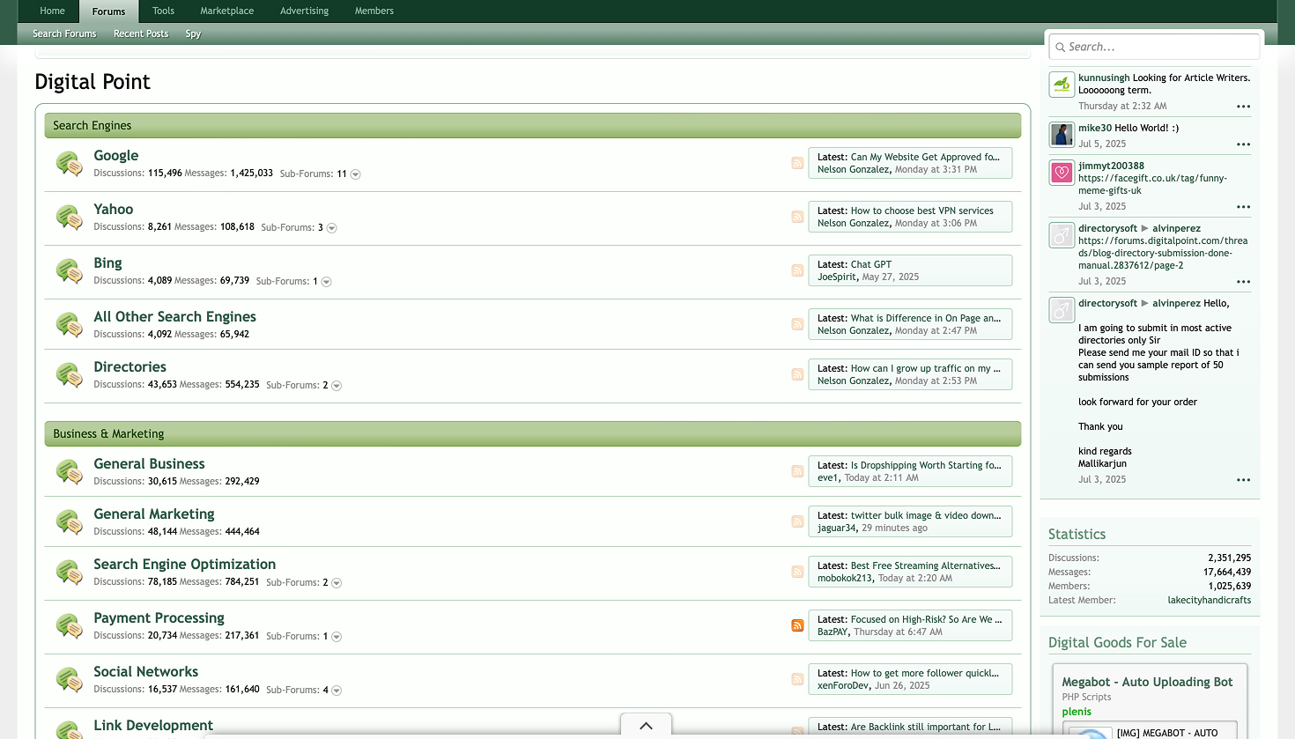Open RSS feed for Search Engine Optimization
Image resolution: width=1295 pixels, height=739 pixels.
[797, 572]
